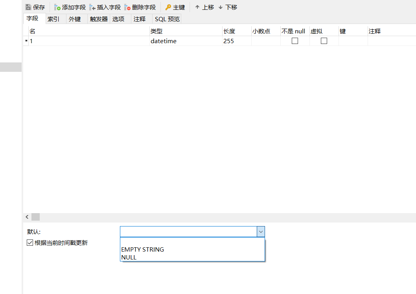This screenshot has width=416, height=294.
Task: Select the blank option in default list
Action: tap(192, 241)
